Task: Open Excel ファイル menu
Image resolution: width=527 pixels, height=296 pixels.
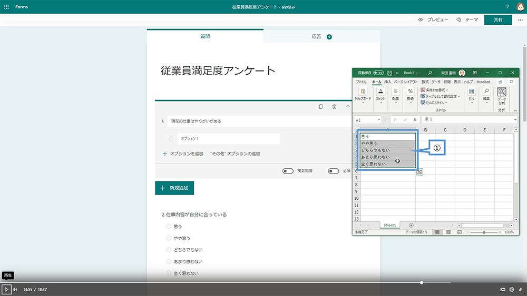Action: click(x=362, y=82)
